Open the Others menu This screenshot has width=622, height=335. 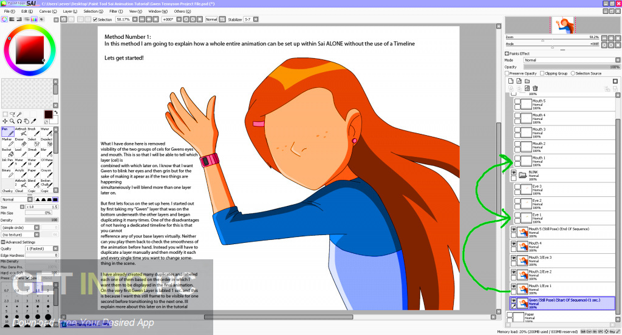[x=182, y=12]
